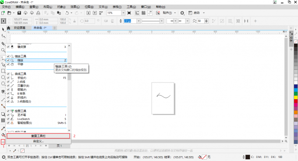
Task: Toggle the Show rulers icon
Action: pyautogui.click(x=137, y=13)
